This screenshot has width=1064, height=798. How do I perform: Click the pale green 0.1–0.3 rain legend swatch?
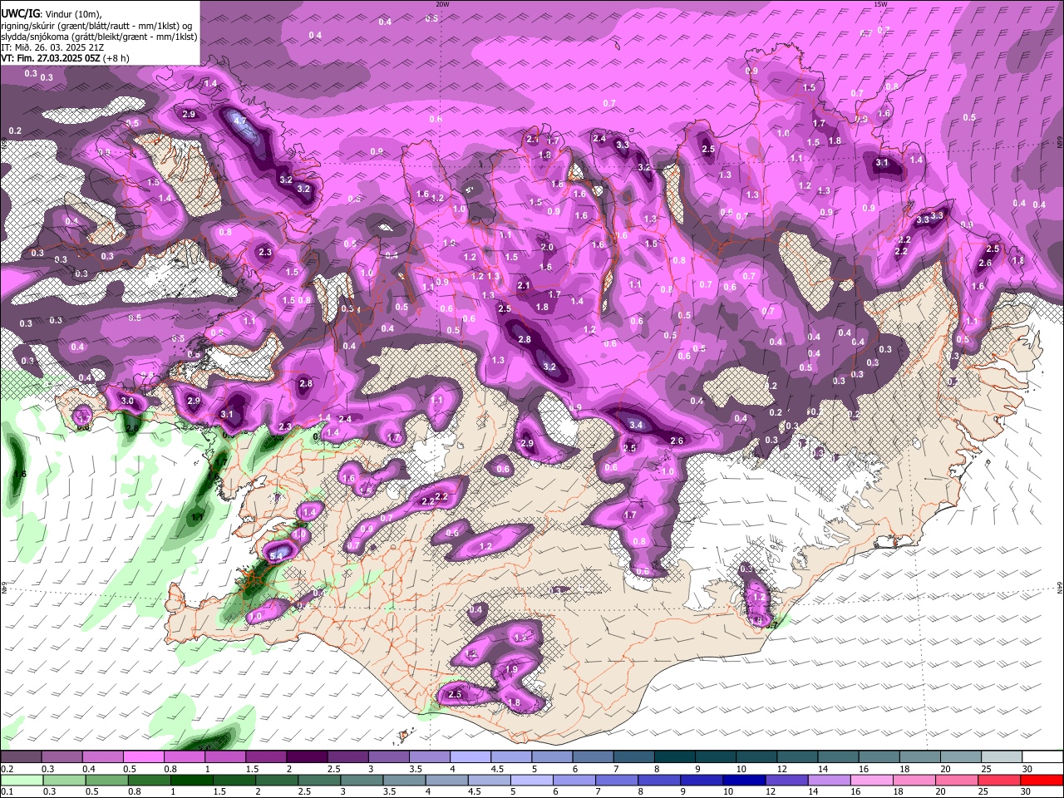[x=21, y=780]
